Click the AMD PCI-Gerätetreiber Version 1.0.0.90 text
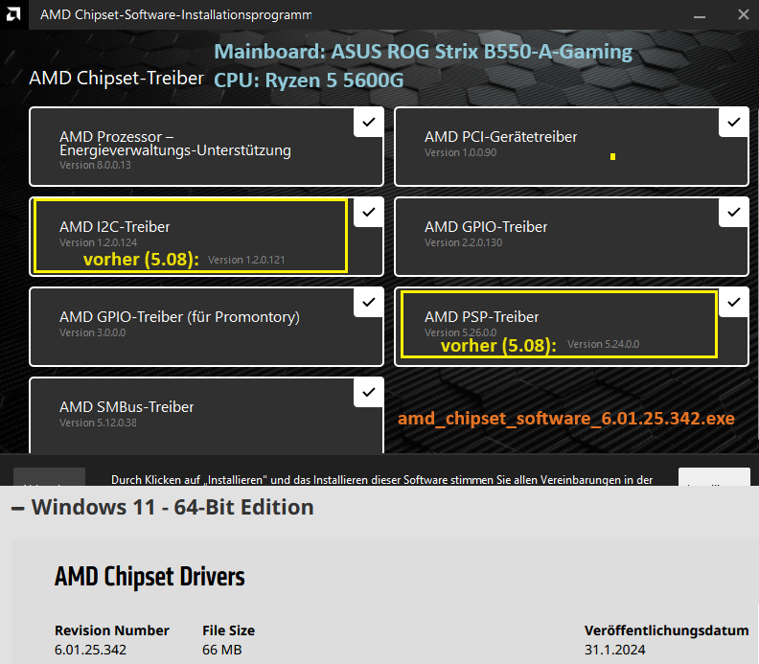Screen dimensions: 759x664 click(x=460, y=152)
